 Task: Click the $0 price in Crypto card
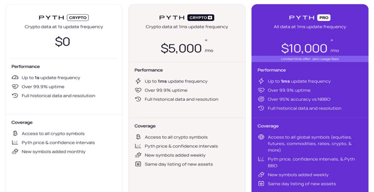(62, 42)
